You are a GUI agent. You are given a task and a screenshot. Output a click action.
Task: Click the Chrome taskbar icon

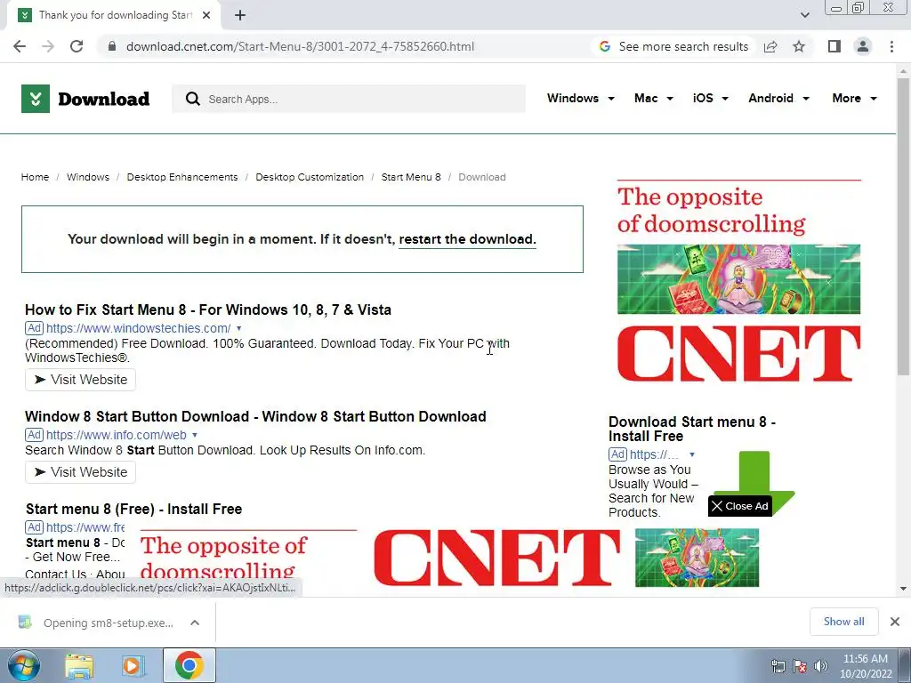tap(189, 665)
